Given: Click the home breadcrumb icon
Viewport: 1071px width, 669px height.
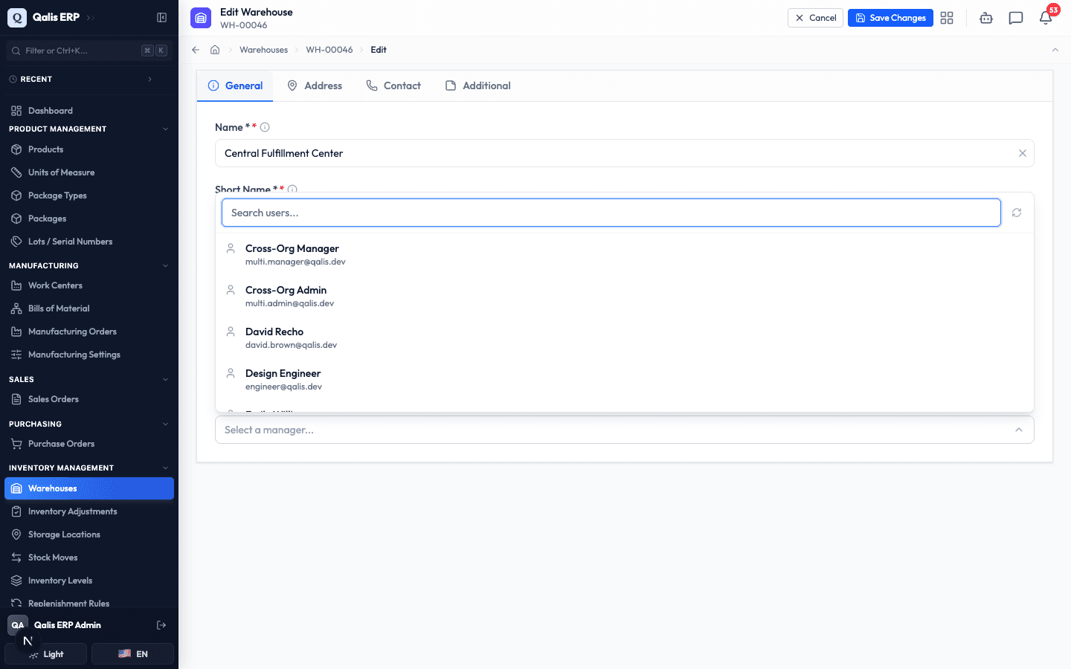Looking at the screenshot, I should [215, 50].
